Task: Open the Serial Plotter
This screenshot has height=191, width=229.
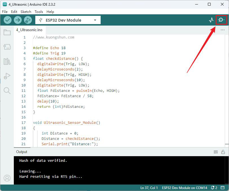Action: (211, 20)
